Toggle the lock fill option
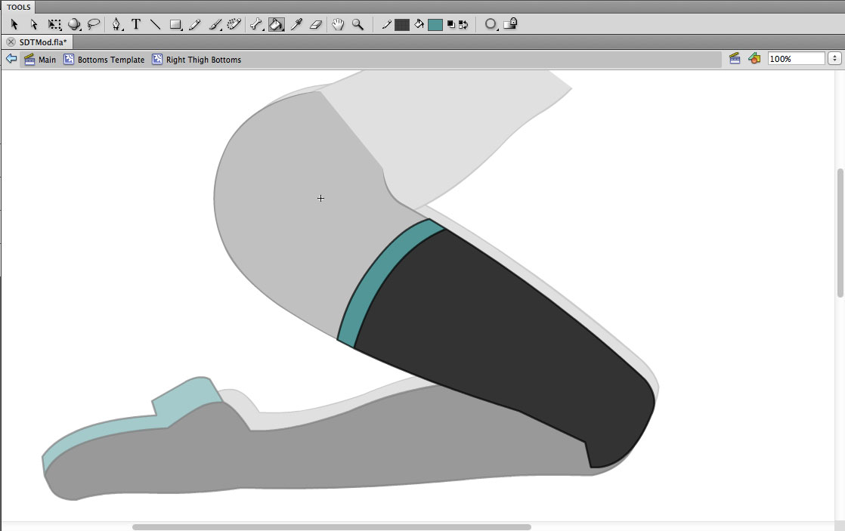The image size is (845, 531). [x=511, y=24]
